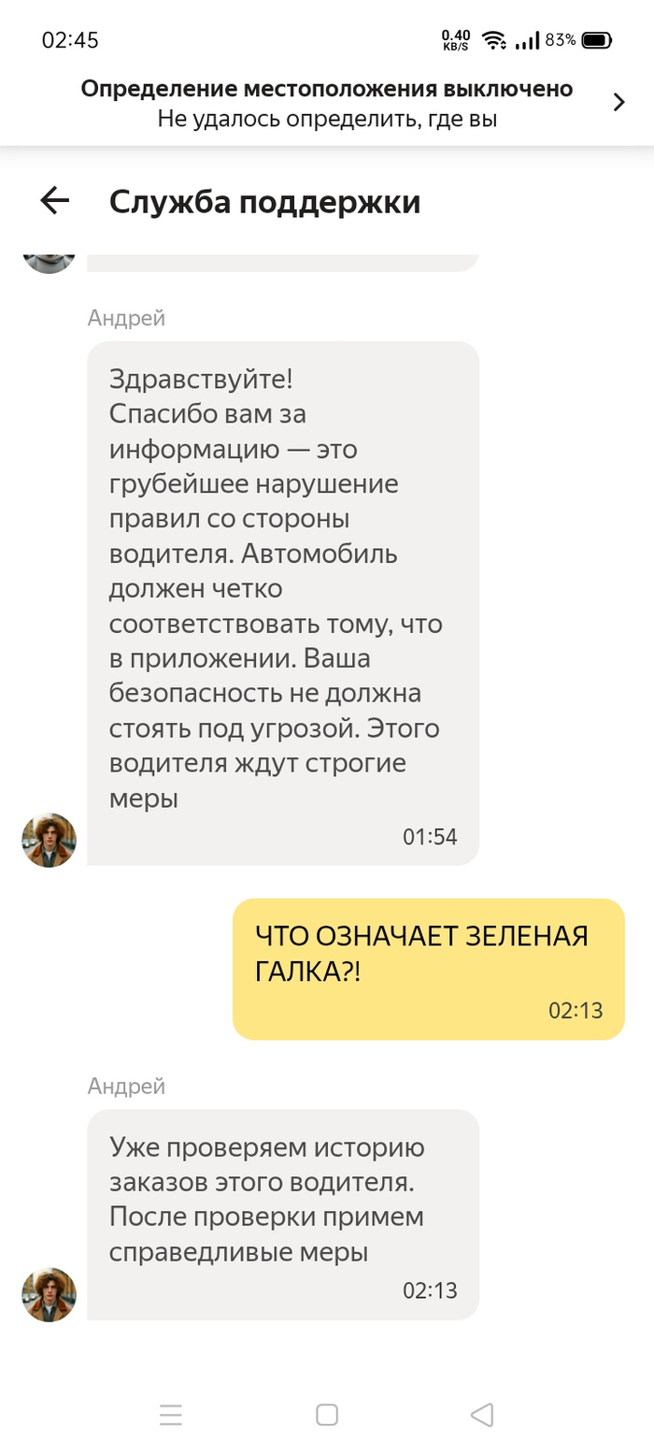The width and height of the screenshot is (654, 1455).
Task: Tap Андрей's avatar beside 01:54 message
Action: [49, 840]
